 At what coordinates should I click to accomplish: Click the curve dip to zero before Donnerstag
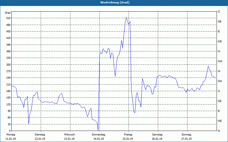tap(98, 130)
